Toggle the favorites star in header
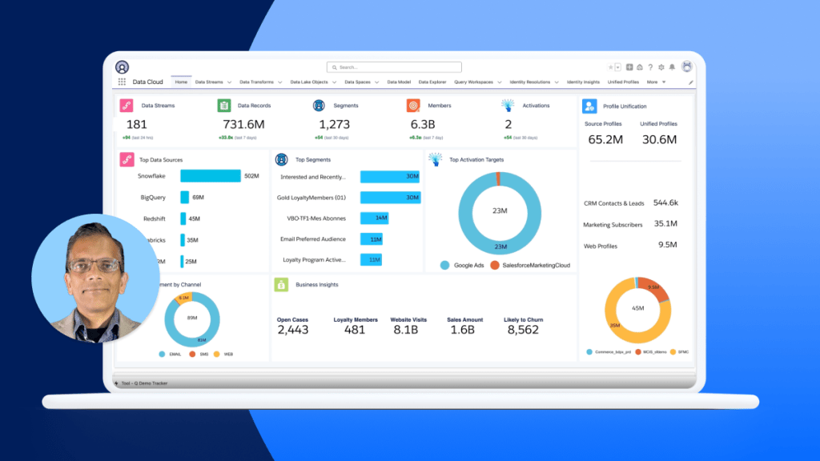Viewport: 820px width, 461px height. click(x=610, y=66)
